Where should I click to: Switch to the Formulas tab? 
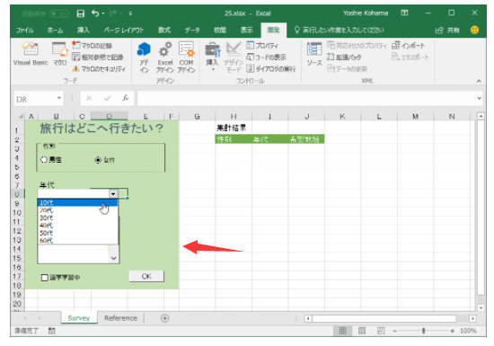pyautogui.click(x=164, y=31)
